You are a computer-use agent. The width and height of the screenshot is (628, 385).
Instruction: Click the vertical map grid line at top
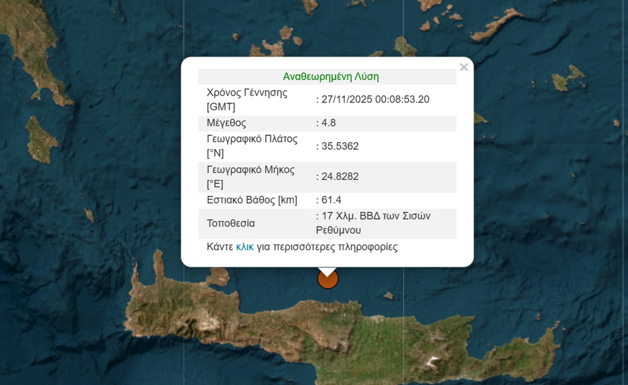click(183, 27)
